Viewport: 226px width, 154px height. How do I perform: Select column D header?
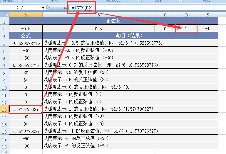click(186, 15)
